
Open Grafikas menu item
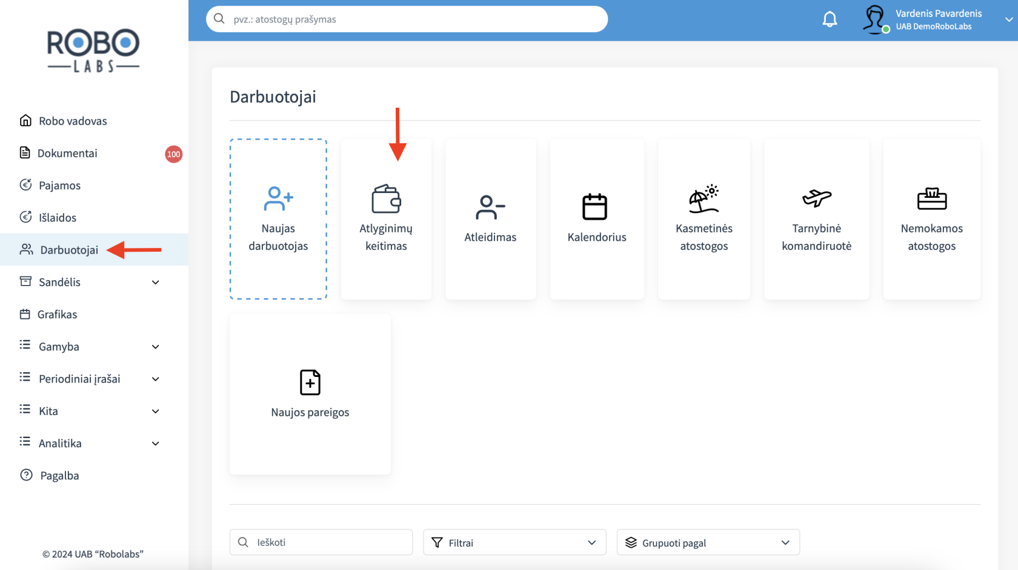coord(94,314)
